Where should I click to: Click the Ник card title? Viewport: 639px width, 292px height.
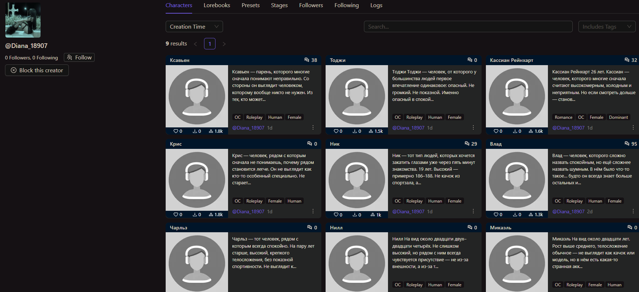click(x=335, y=144)
